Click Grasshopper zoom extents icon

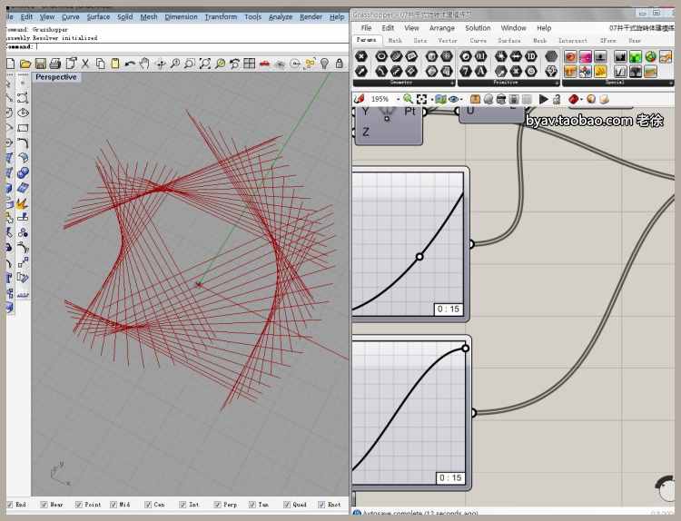423,99
